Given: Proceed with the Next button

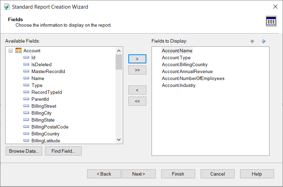Looking at the screenshot, I should 138,174.
